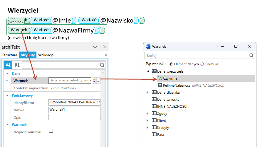Image resolution: width=260 pixels, height=147 pixels.
Task: Click the @Imie value placeholder
Action: tap(62, 20)
